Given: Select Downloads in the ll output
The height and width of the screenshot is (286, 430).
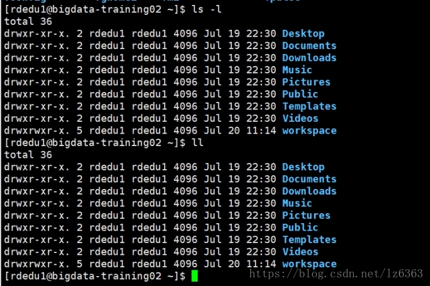Looking at the screenshot, I should coord(309,191).
